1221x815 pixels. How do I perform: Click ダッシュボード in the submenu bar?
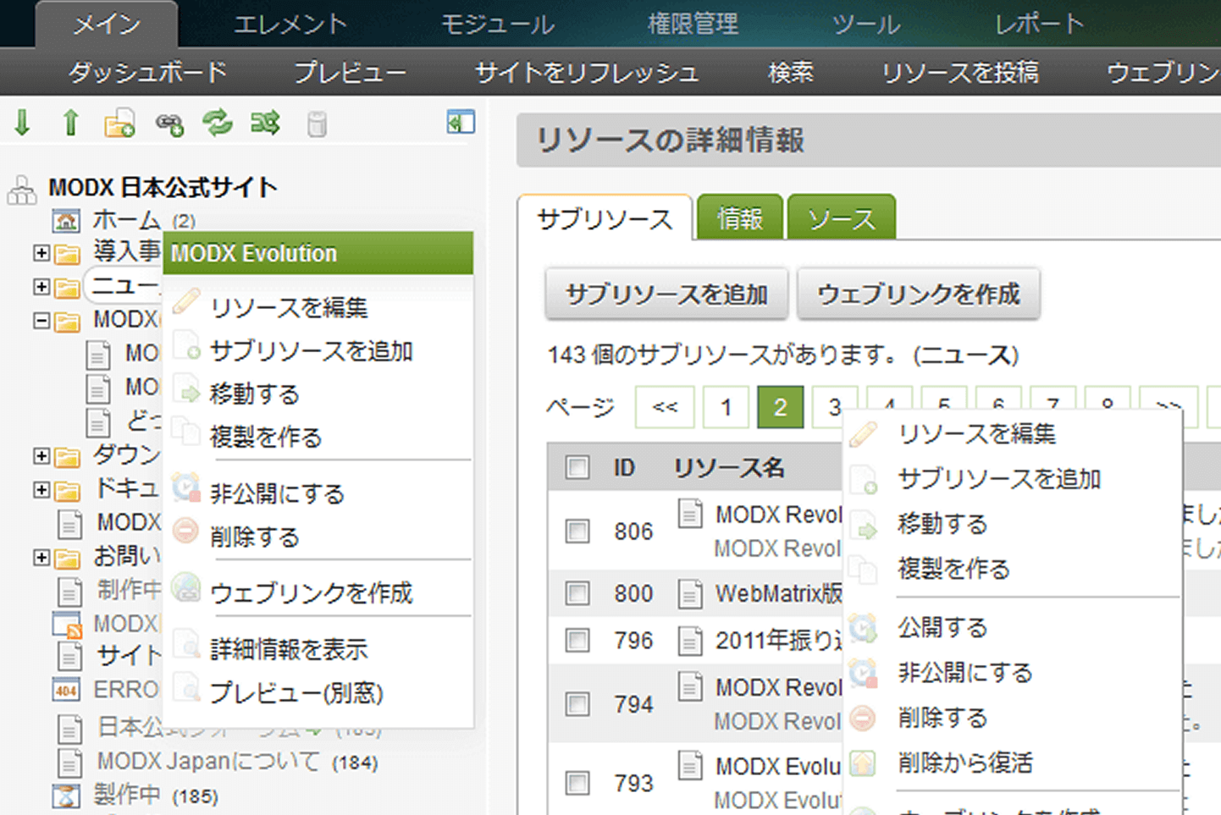point(147,72)
